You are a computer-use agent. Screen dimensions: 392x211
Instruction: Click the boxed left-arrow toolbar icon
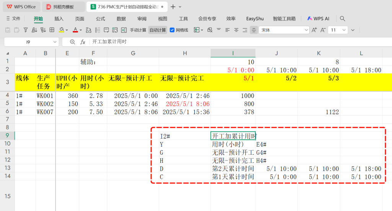click(x=124, y=30)
